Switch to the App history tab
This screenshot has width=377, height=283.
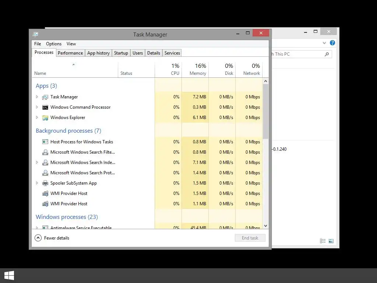click(98, 53)
